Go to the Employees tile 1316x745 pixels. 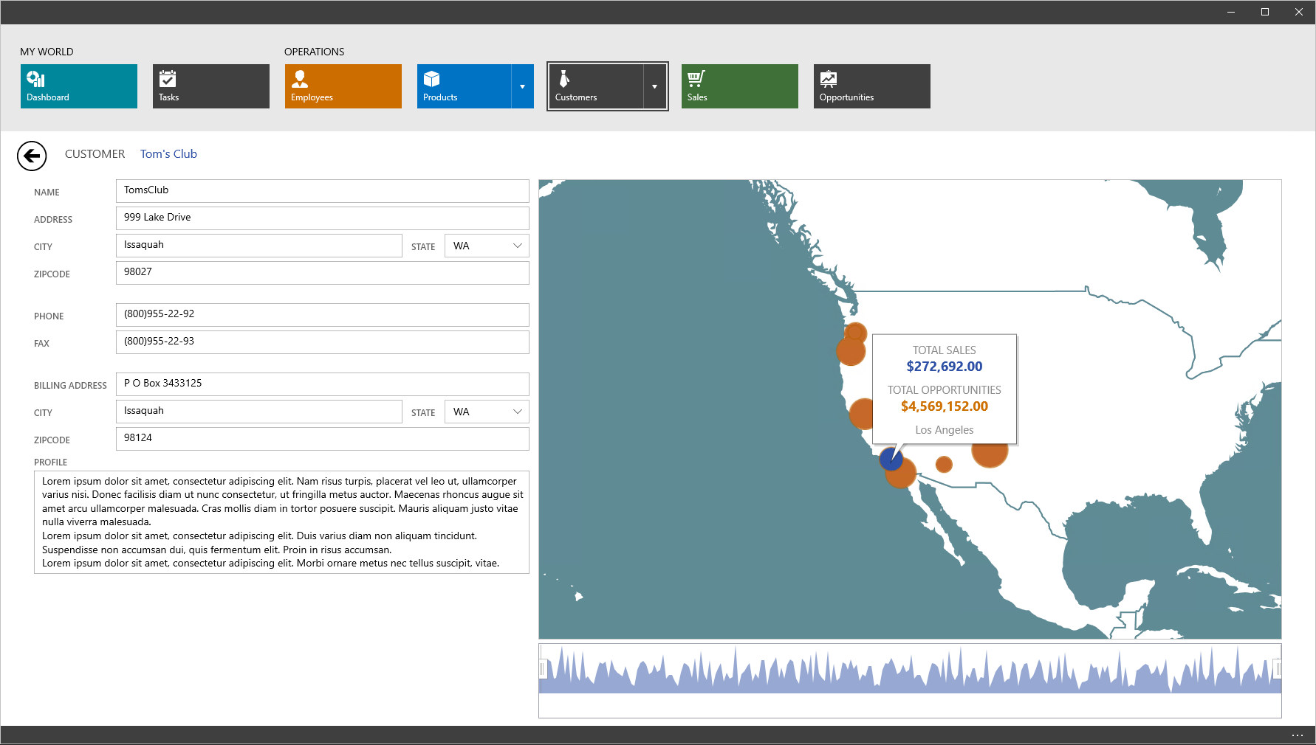tap(343, 86)
